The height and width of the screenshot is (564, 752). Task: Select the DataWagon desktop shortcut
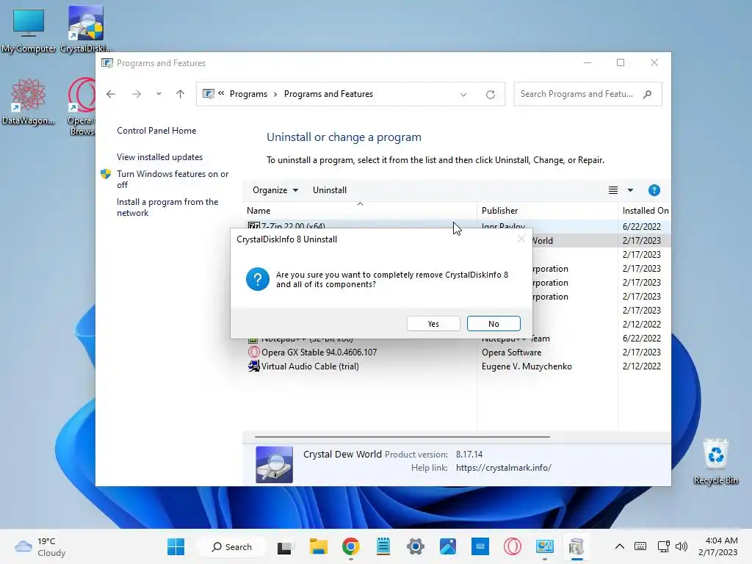pos(29,101)
